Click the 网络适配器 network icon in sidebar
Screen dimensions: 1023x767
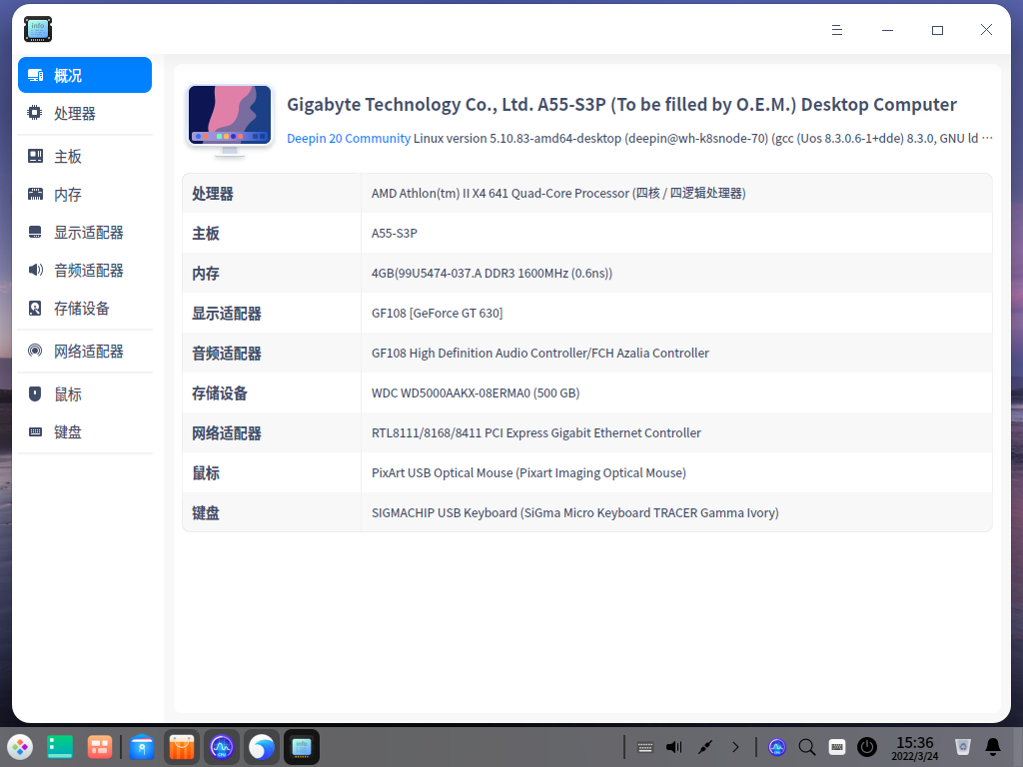35,351
